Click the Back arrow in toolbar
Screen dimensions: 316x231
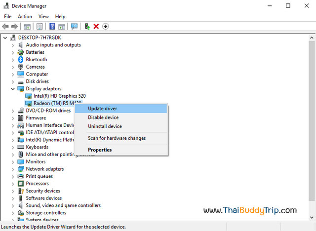5,26
